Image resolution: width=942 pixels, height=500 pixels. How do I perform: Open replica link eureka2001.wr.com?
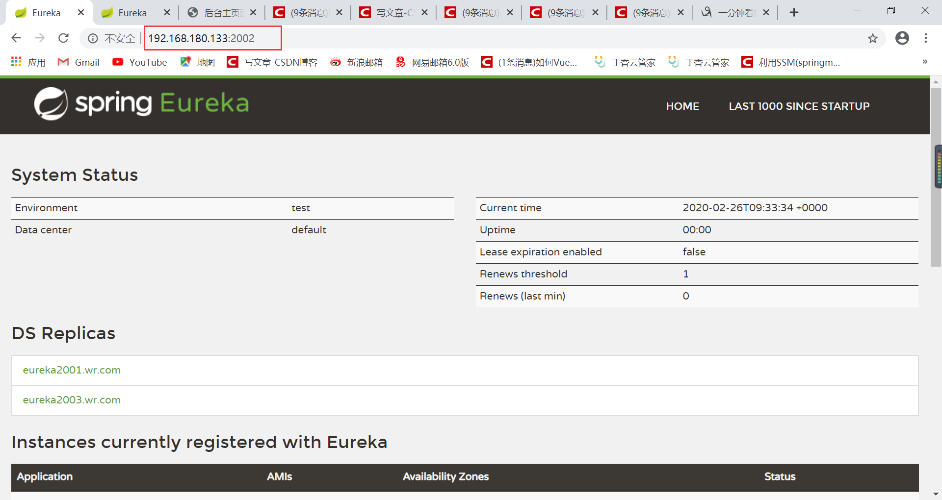(72, 370)
